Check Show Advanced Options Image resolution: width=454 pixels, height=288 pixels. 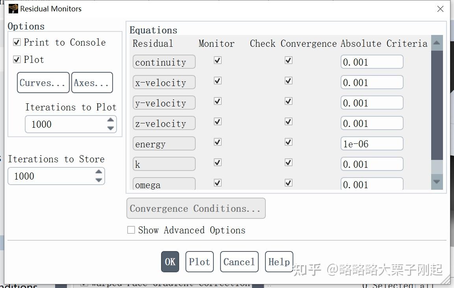[131, 230]
